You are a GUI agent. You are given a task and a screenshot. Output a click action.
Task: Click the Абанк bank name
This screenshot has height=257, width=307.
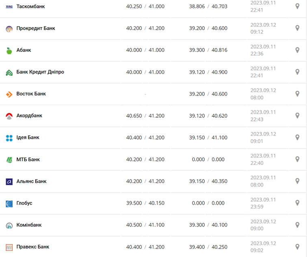24,50
